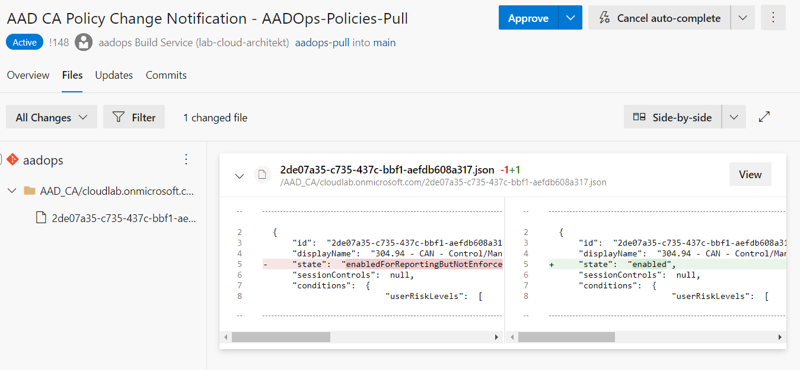Open pull request more actions menu
The height and width of the screenshot is (370, 800).
[x=773, y=18]
